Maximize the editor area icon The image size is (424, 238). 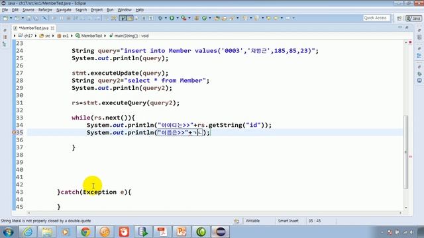[407, 28]
